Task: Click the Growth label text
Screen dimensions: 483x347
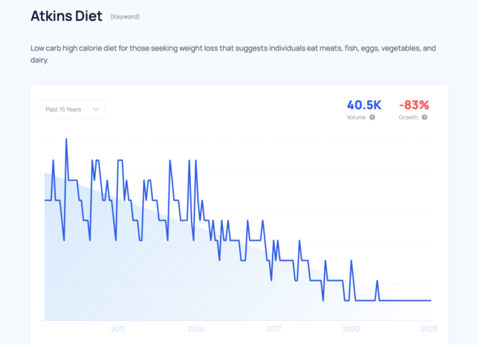Action: coord(408,117)
